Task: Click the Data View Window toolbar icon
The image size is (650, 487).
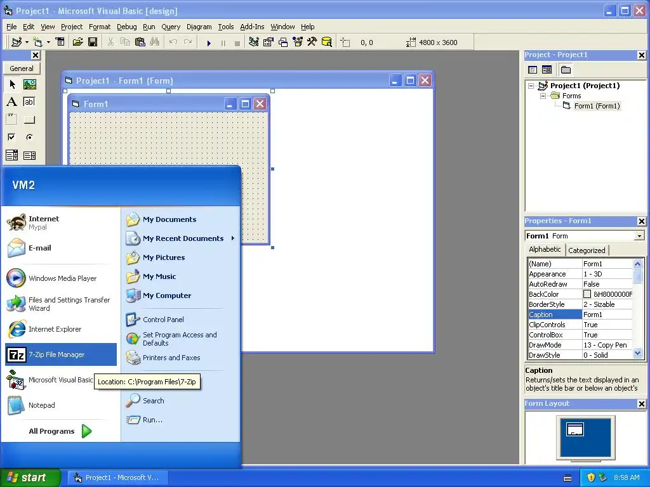Action: coord(327,42)
